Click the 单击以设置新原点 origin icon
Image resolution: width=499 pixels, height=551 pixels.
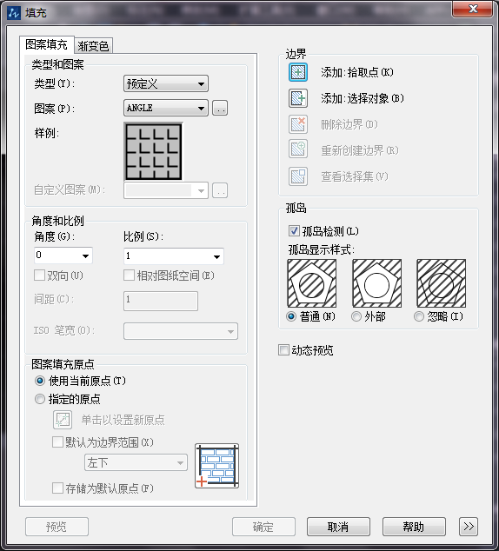63,420
